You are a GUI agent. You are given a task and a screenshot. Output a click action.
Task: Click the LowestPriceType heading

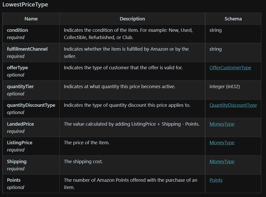[x=25, y=4]
